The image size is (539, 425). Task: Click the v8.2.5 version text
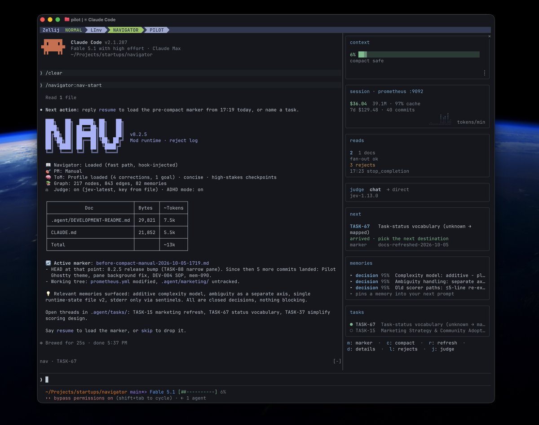pos(138,134)
